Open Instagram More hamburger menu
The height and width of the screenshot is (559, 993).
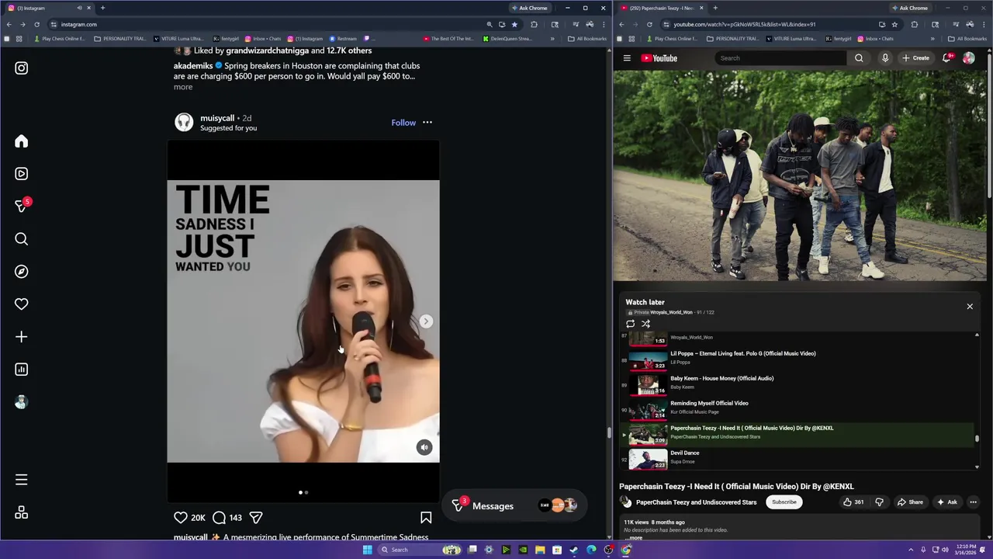(21, 480)
